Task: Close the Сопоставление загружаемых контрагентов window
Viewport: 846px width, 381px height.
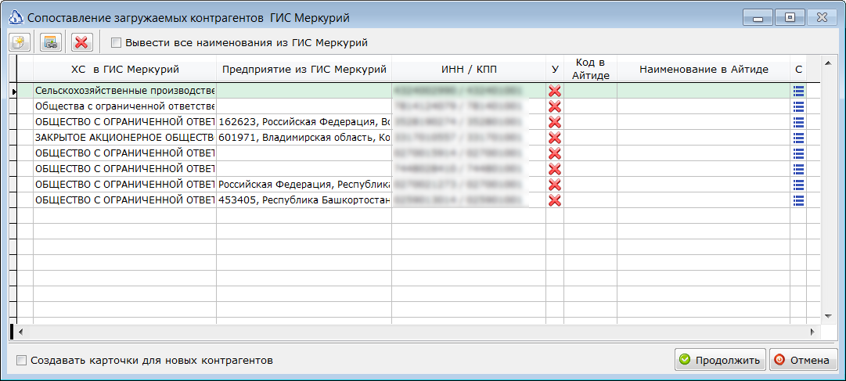Action: (x=823, y=18)
